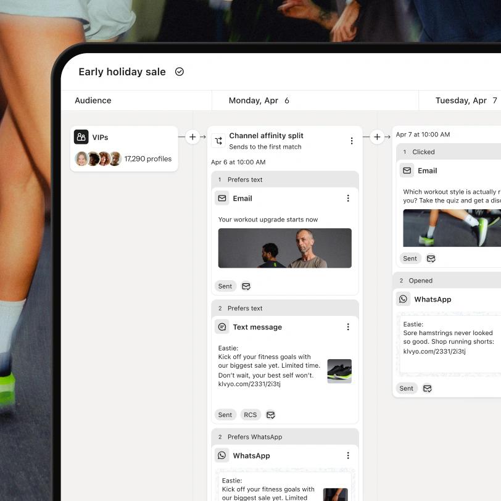This screenshot has height=501, width=501.
Task: Click klvyo.com link in Text message card
Action: [x=249, y=384]
